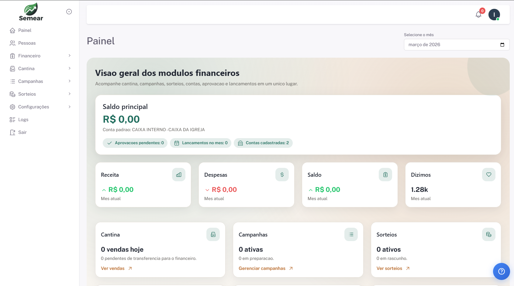Click the Gerenciar campanhas link

pos(262,268)
